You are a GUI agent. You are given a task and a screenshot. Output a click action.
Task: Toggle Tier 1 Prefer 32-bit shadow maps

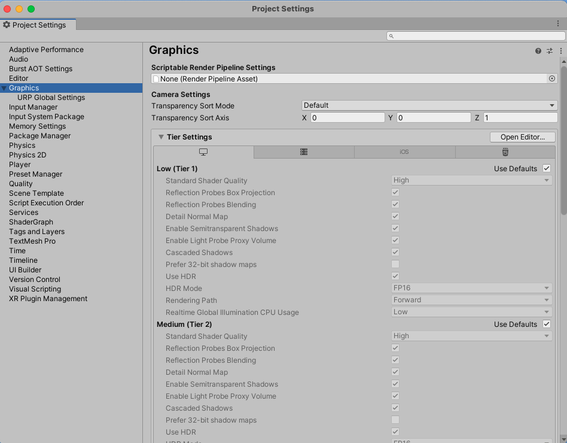395,265
